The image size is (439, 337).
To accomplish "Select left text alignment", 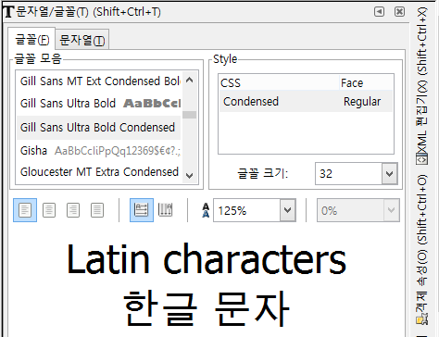I will 25,210.
